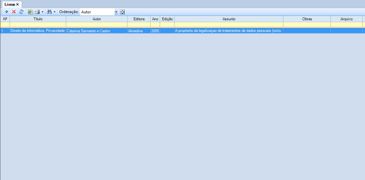The width and height of the screenshot is (365, 180).
Task: Select the '2005' year cell
Action: click(x=155, y=31)
